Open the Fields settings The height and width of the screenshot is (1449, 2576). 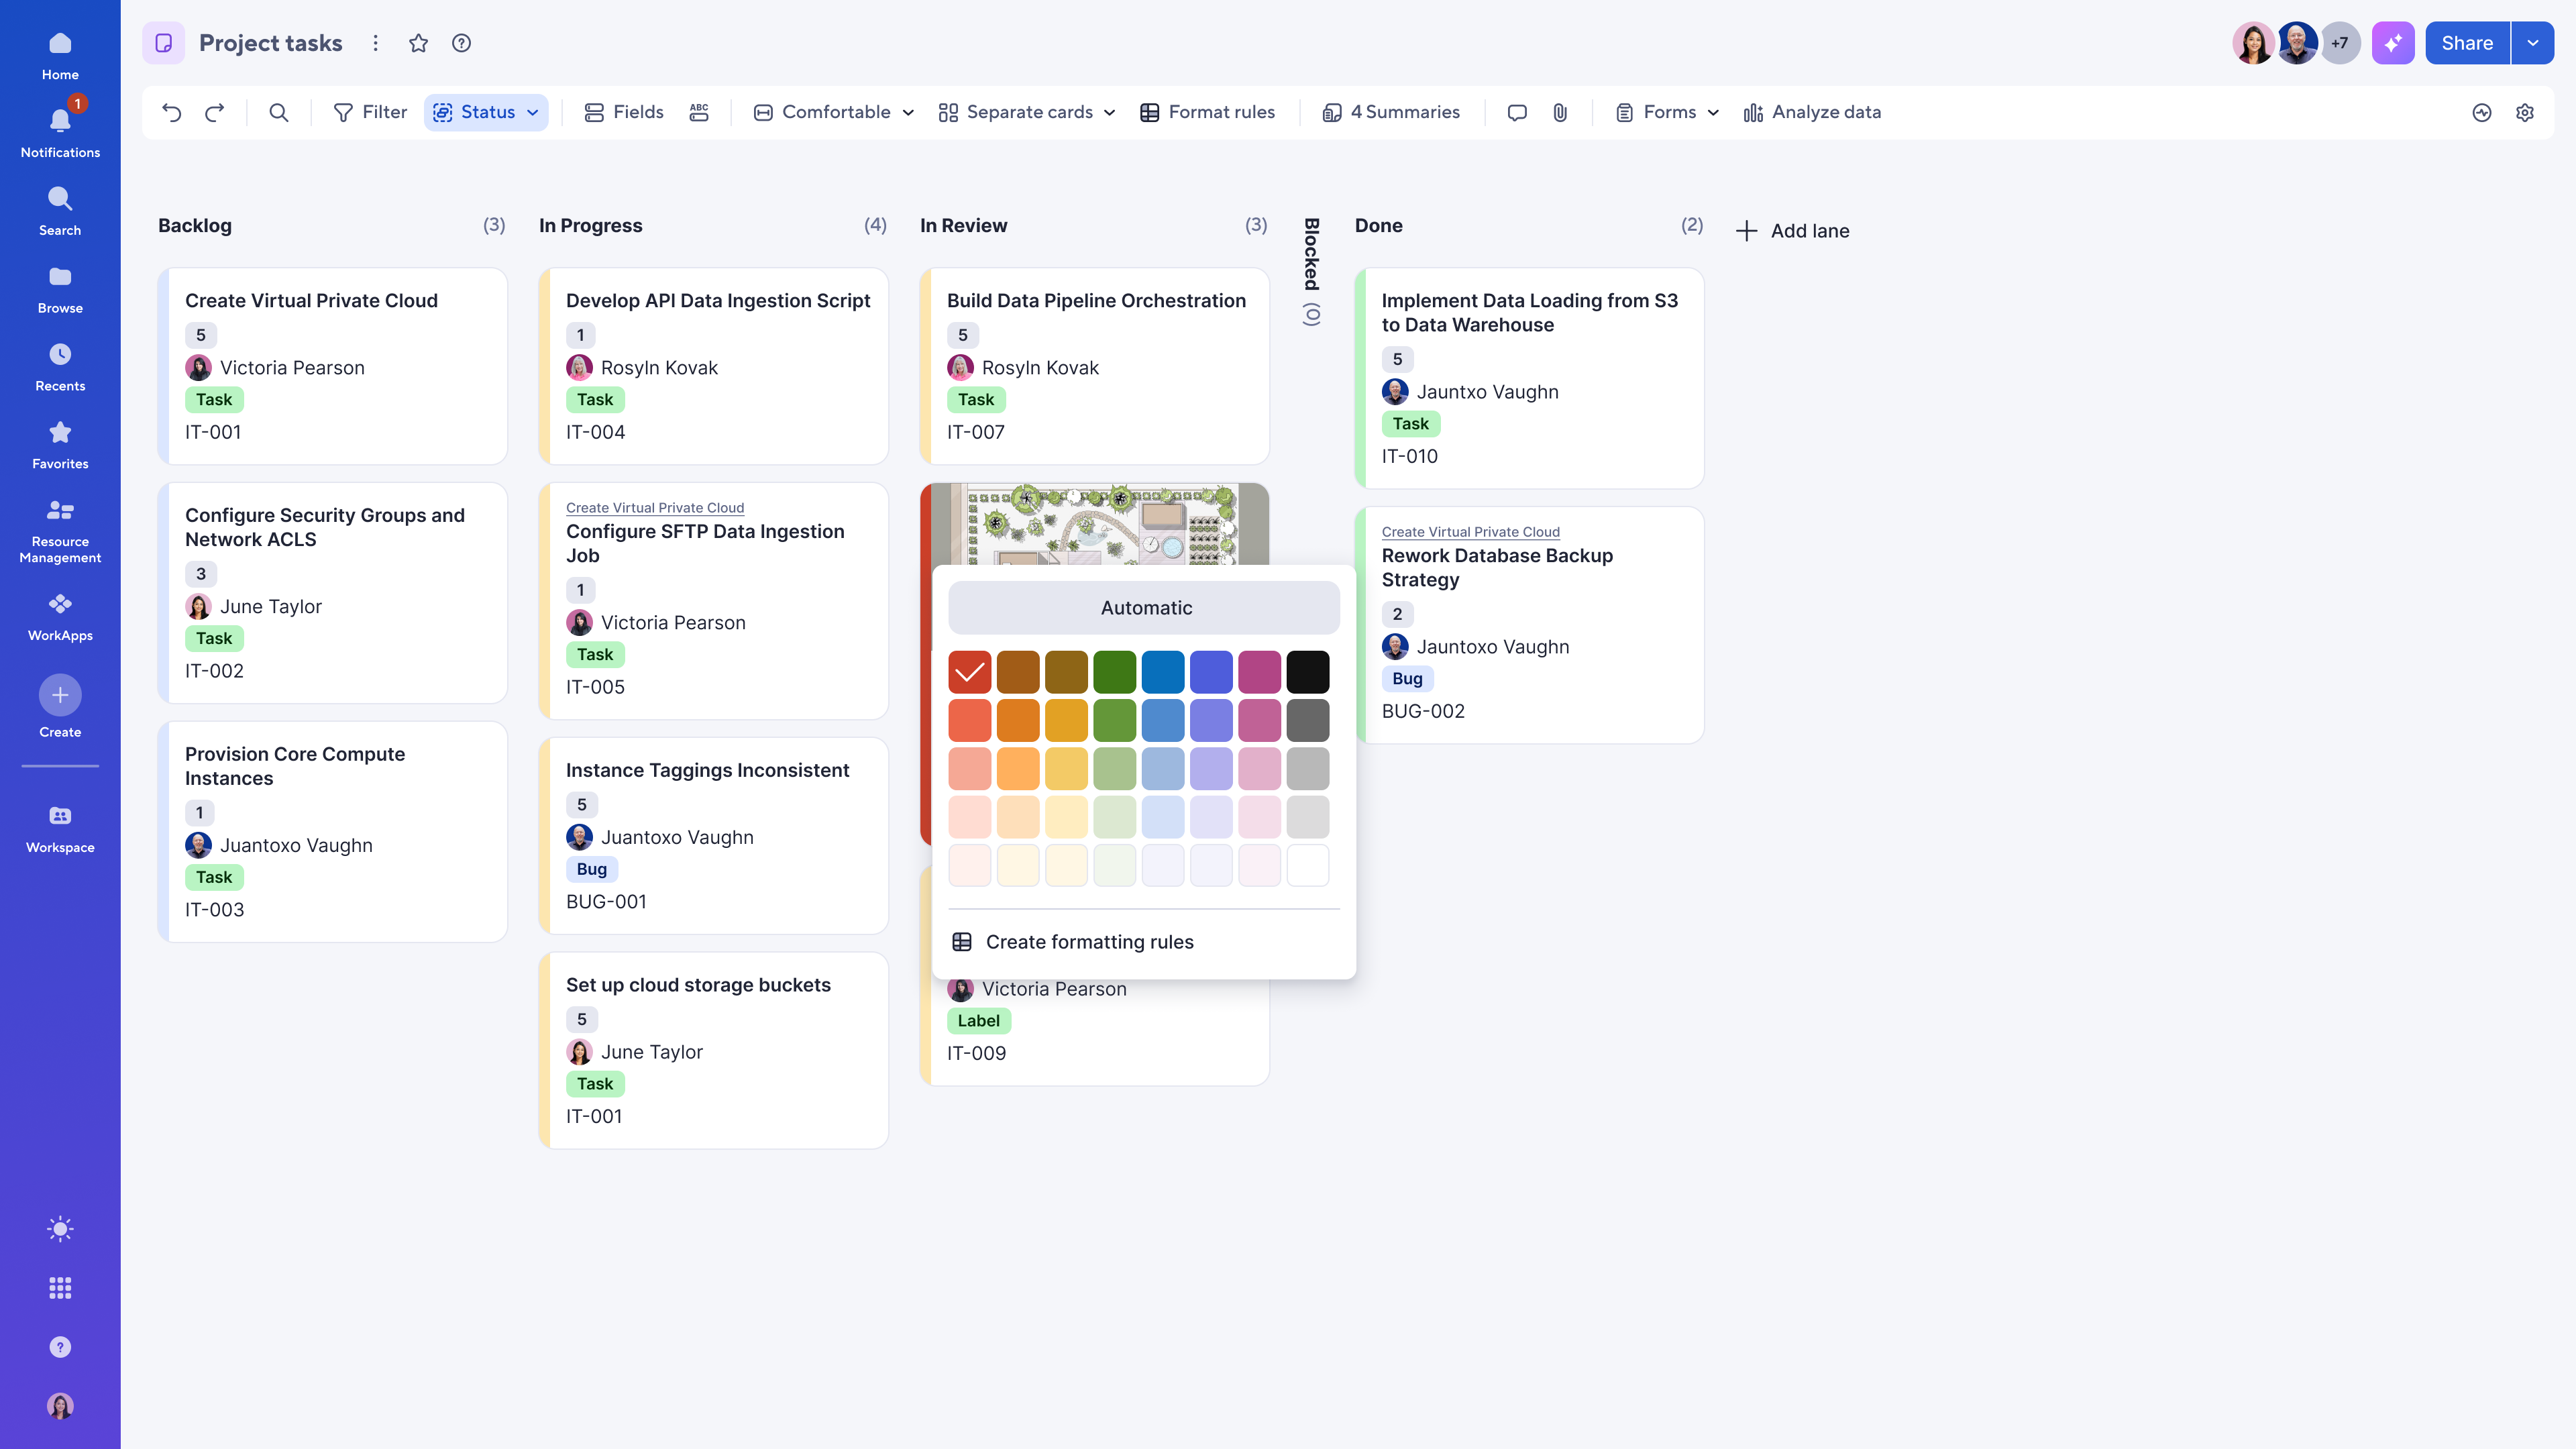tap(624, 112)
